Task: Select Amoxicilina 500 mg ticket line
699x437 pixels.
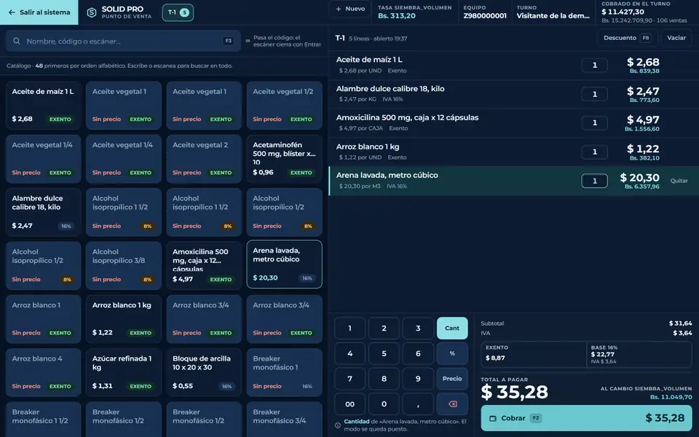Action: click(x=513, y=123)
